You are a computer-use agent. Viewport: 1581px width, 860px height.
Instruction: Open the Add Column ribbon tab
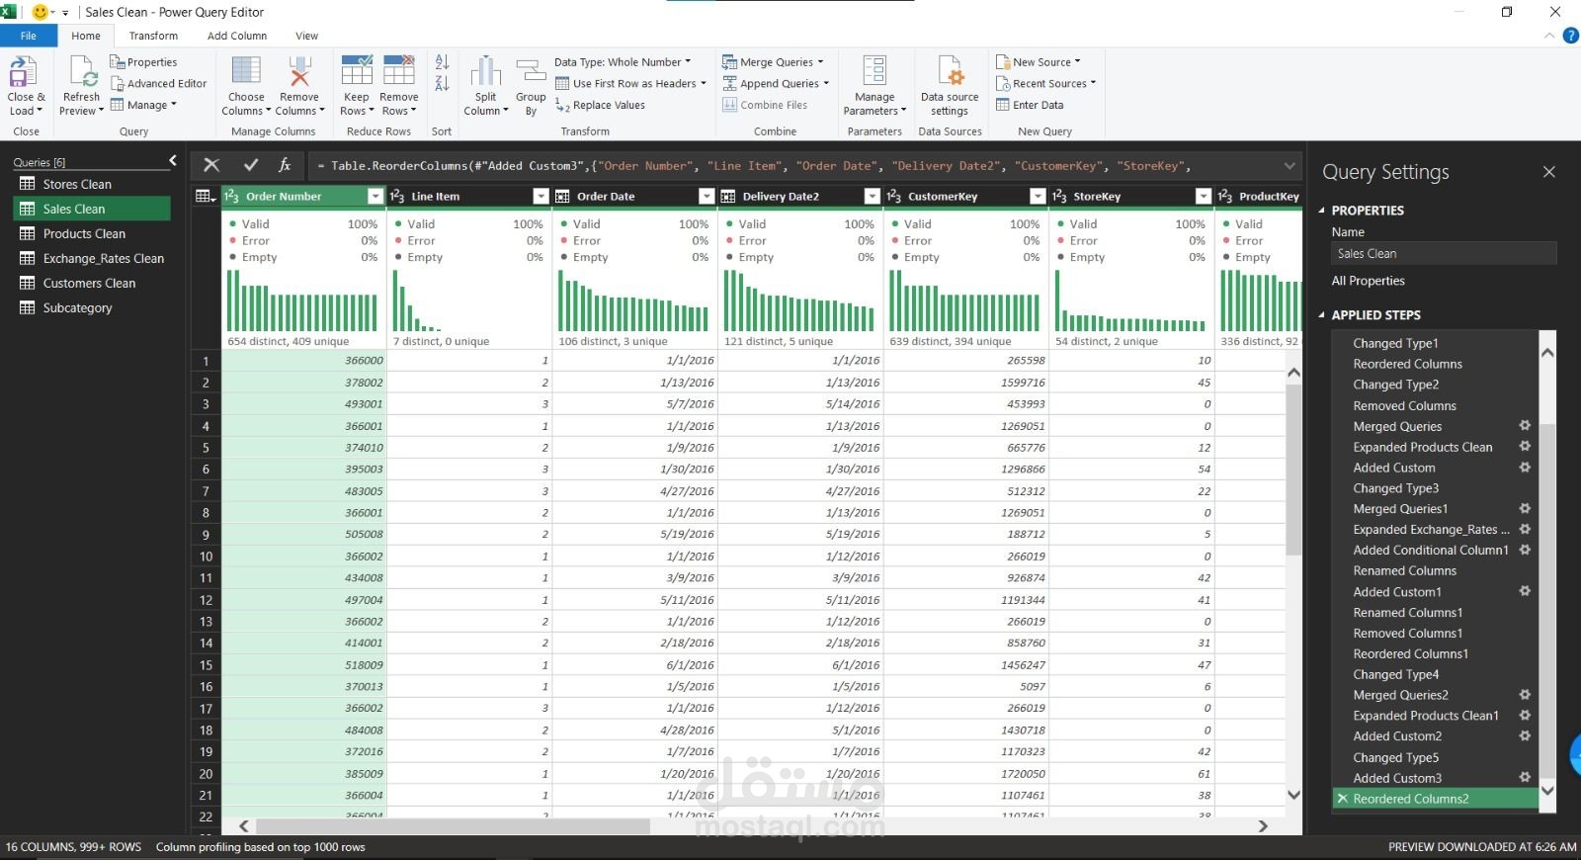click(237, 36)
